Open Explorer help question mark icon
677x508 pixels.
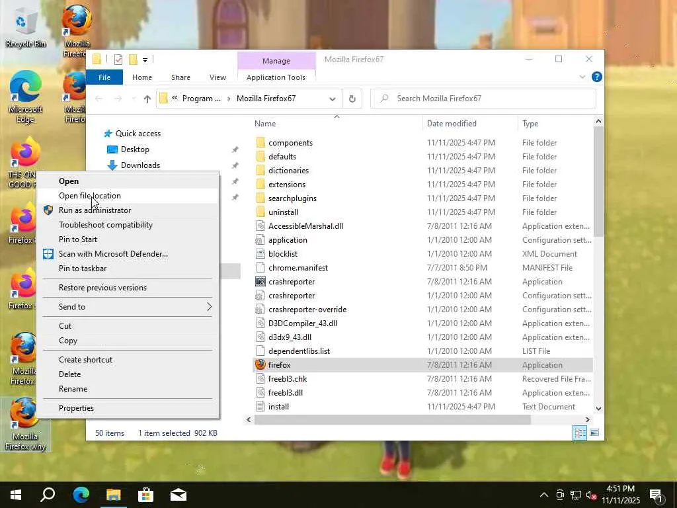click(597, 77)
